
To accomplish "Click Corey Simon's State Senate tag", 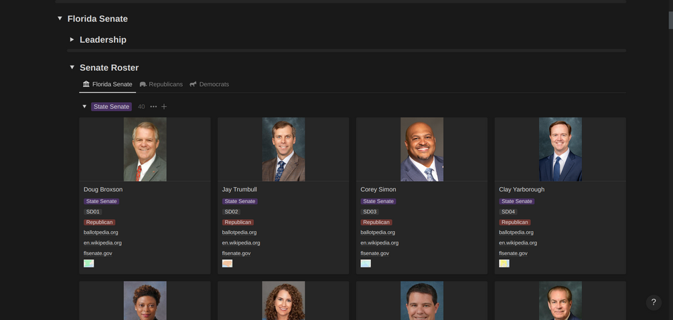I will pos(378,201).
